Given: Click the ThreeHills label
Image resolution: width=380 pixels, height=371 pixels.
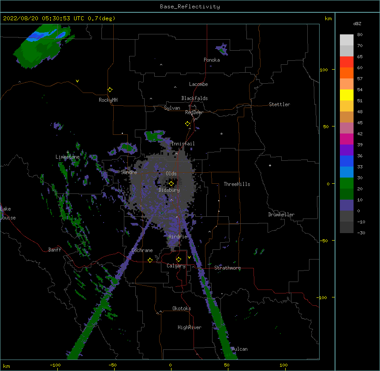Looking at the screenshot, I should (x=237, y=184).
